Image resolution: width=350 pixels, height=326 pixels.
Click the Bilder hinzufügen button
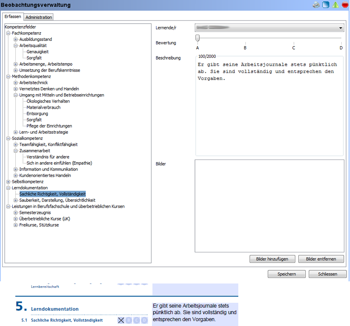(272, 259)
